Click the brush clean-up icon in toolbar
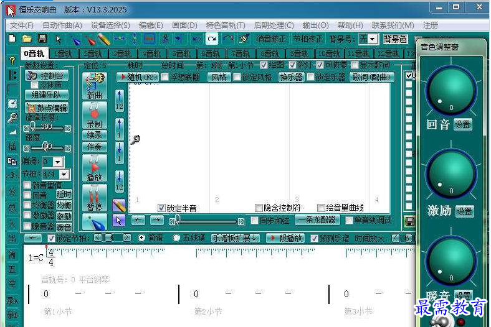The width and height of the screenshot is (491, 327). [244, 39]
